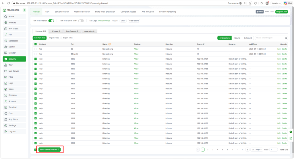Click the Goto page number field
This screenshot has width=294, height=159.
[273, 150]
